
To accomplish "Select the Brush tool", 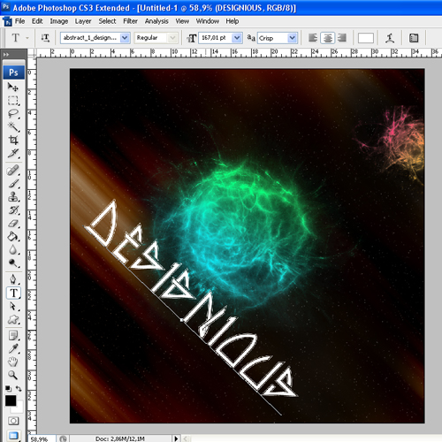I will pos(13,184).
